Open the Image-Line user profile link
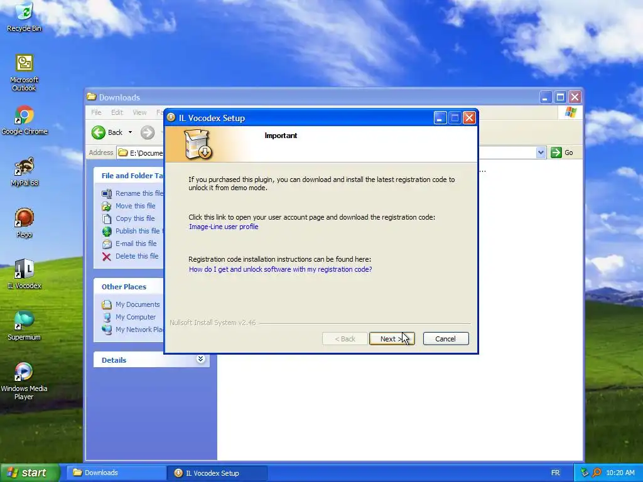Viewport: 643px width, 482px height. (224, 227)
